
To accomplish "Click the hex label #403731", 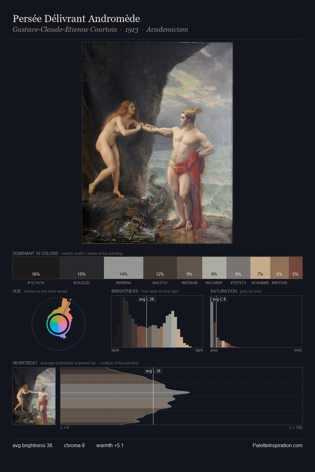I will [160, 283].
